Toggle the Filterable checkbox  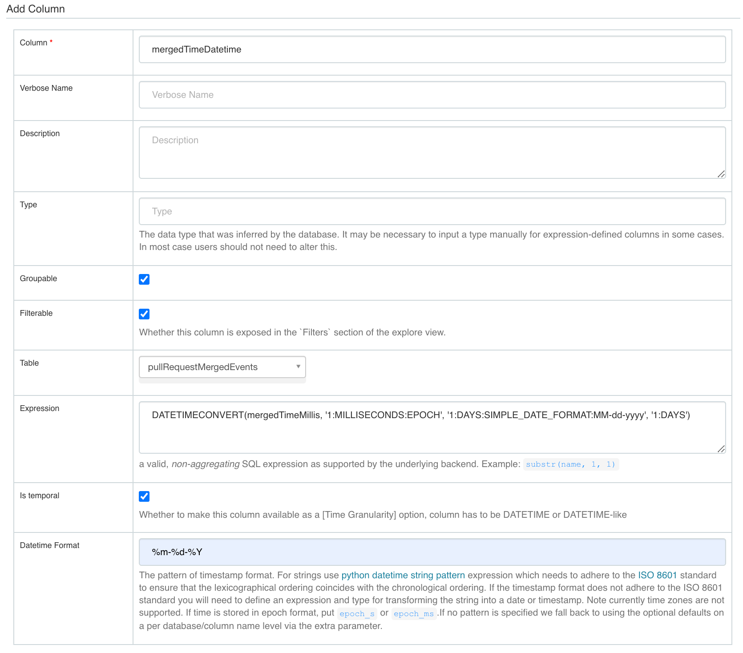pos(144,314)
